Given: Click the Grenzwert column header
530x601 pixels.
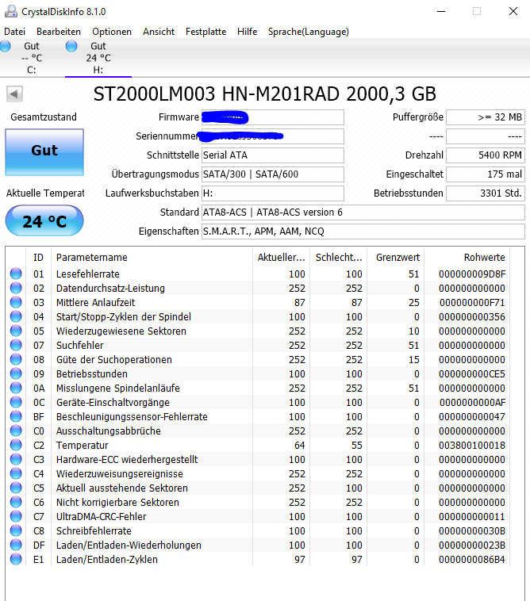Looking at the screenshot, I should tap(395, 257).
